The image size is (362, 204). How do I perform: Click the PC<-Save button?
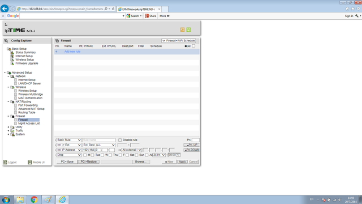point(67,161)
